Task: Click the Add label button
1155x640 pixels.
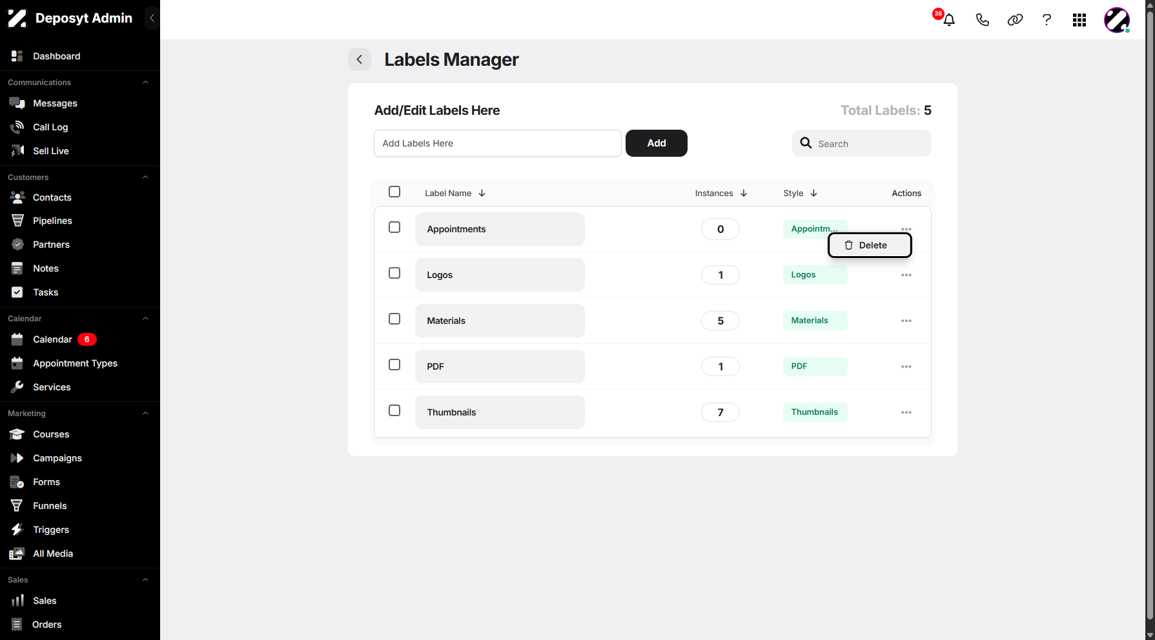Action: tap(657, 143)
